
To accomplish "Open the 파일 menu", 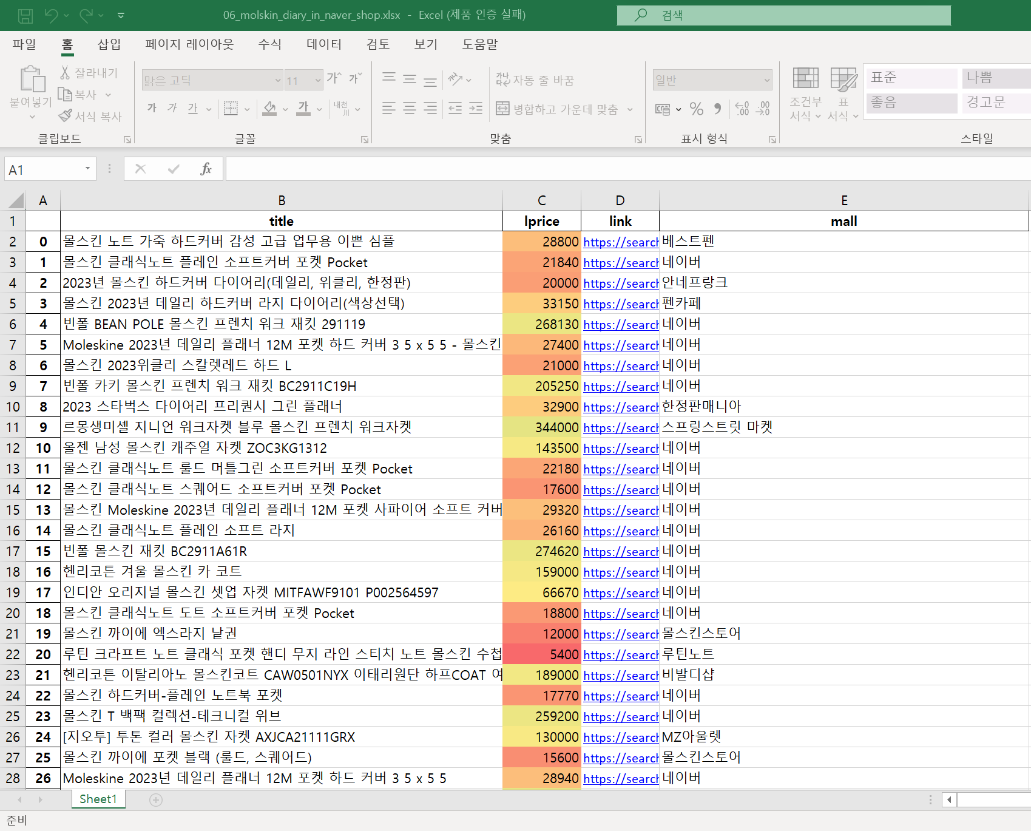I will point(24,44).
